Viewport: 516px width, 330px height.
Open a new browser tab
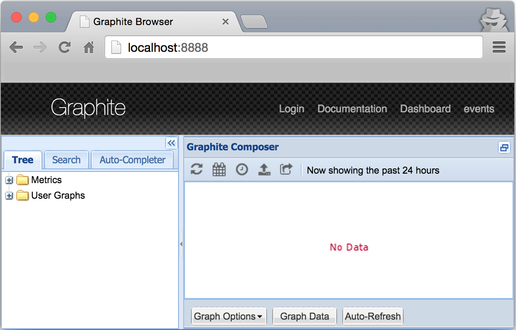coord(254,22)
